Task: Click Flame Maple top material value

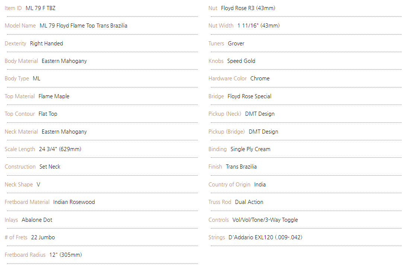Action: 54,96
